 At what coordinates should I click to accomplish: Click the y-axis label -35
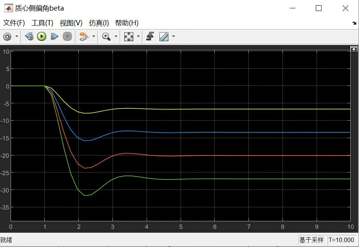[x=5, y=208]
